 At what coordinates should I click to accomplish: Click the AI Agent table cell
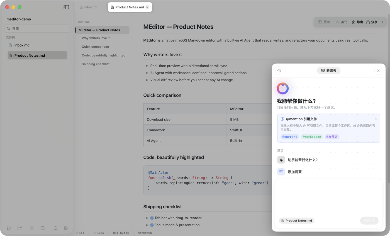[x=185, y=141]
